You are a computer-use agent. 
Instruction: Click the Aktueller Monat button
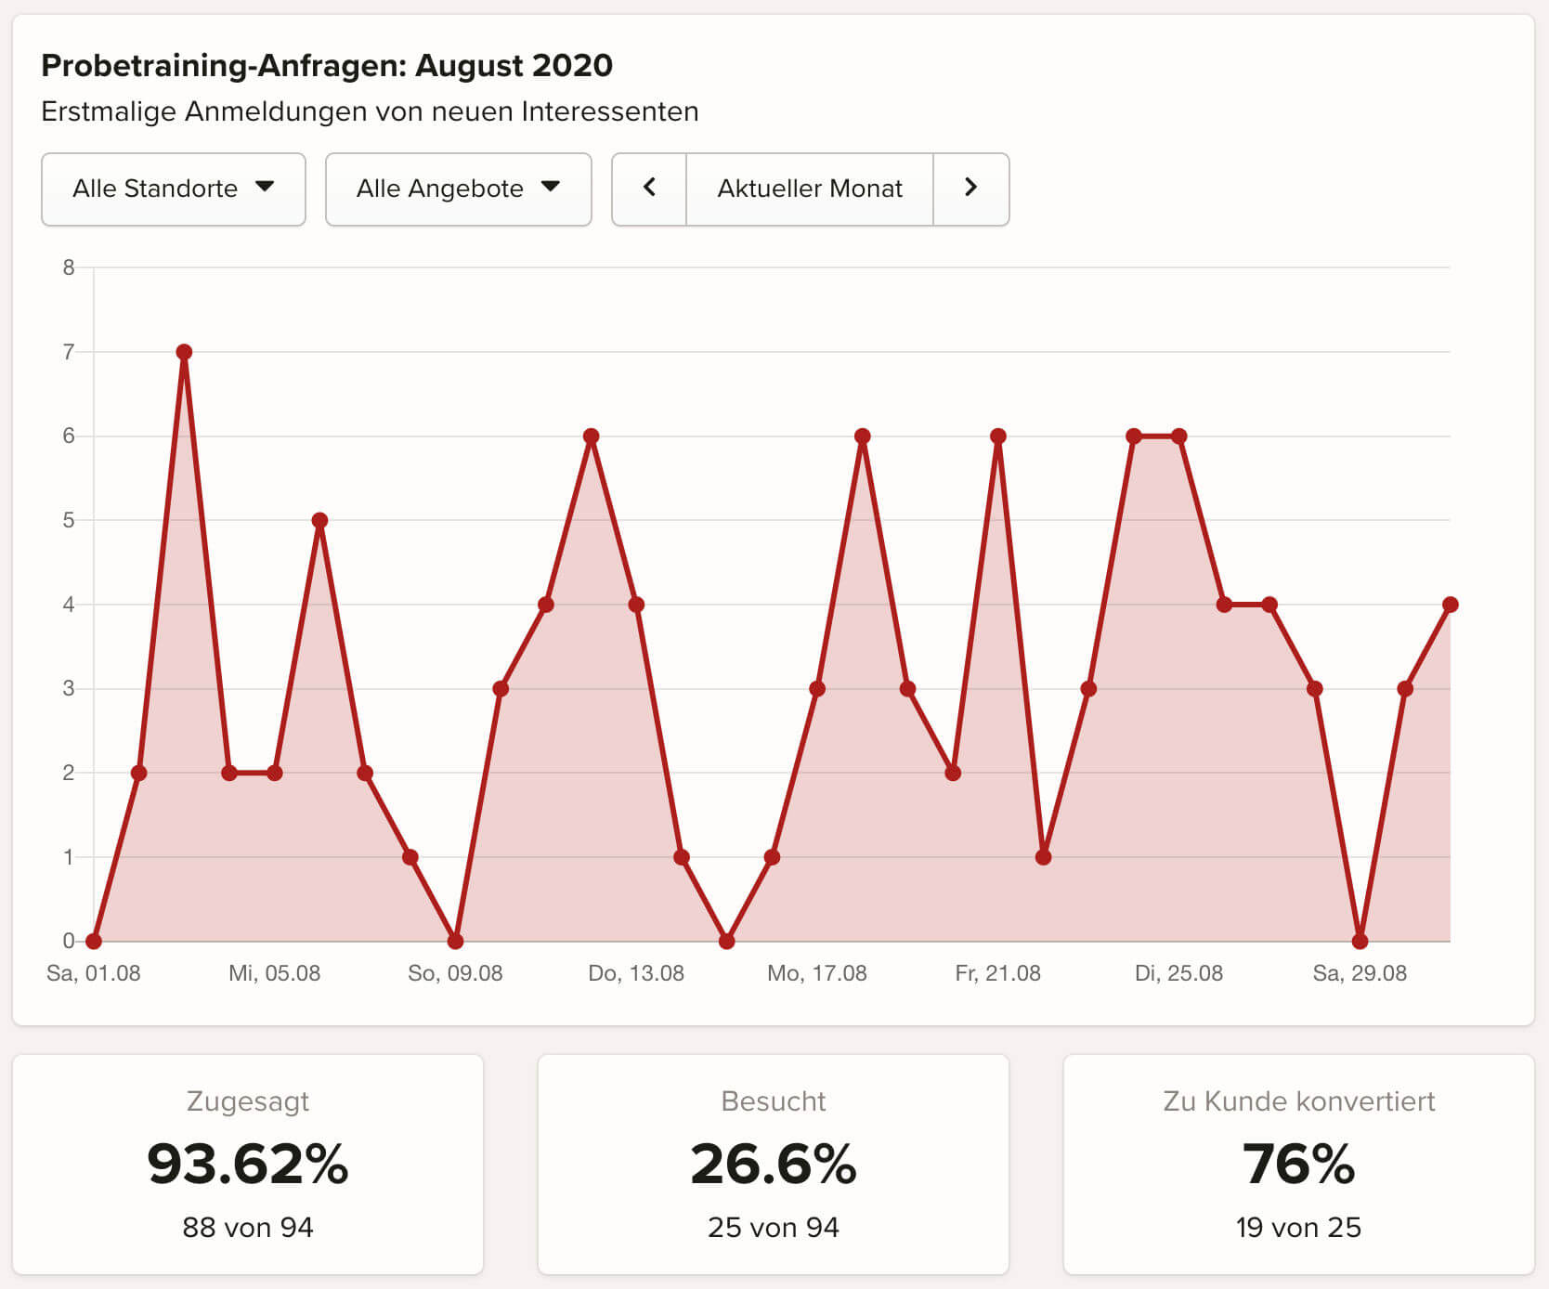click(x=810, y=189)
